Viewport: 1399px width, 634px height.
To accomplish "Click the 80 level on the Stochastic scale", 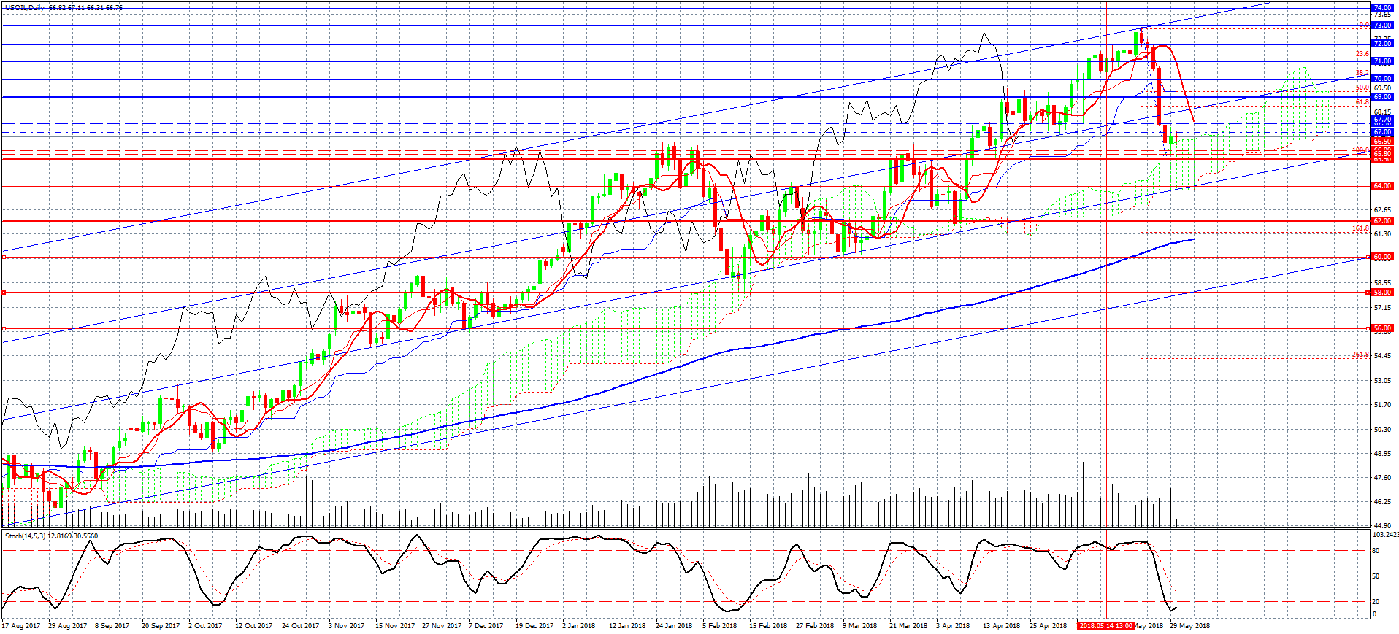I will tap(1376, 551).
